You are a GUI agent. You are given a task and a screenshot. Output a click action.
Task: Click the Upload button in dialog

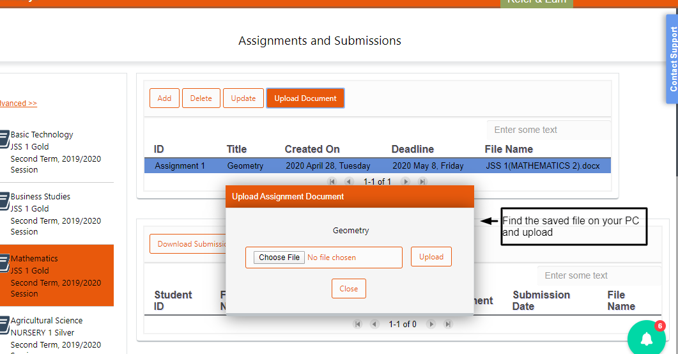[x=431, y=257]
